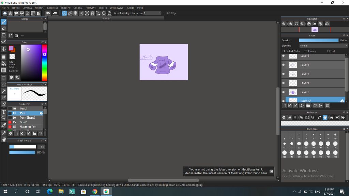Choose the Text tool
Viewport: 349px width, 196px height.
point(3,112)
